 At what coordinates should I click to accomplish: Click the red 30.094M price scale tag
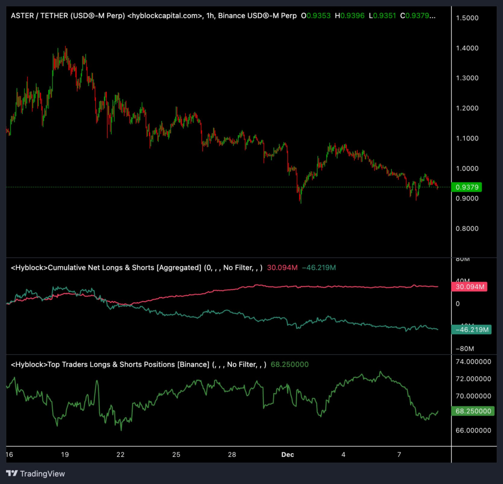(x=470, y=287)
